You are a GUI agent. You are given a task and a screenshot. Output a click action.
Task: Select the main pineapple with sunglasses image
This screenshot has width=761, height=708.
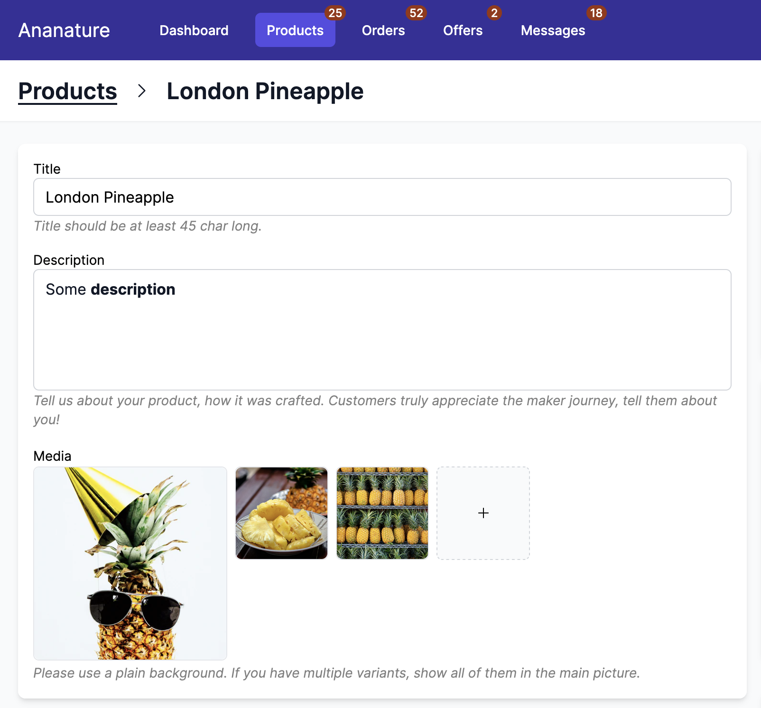[x=130, y=563]
